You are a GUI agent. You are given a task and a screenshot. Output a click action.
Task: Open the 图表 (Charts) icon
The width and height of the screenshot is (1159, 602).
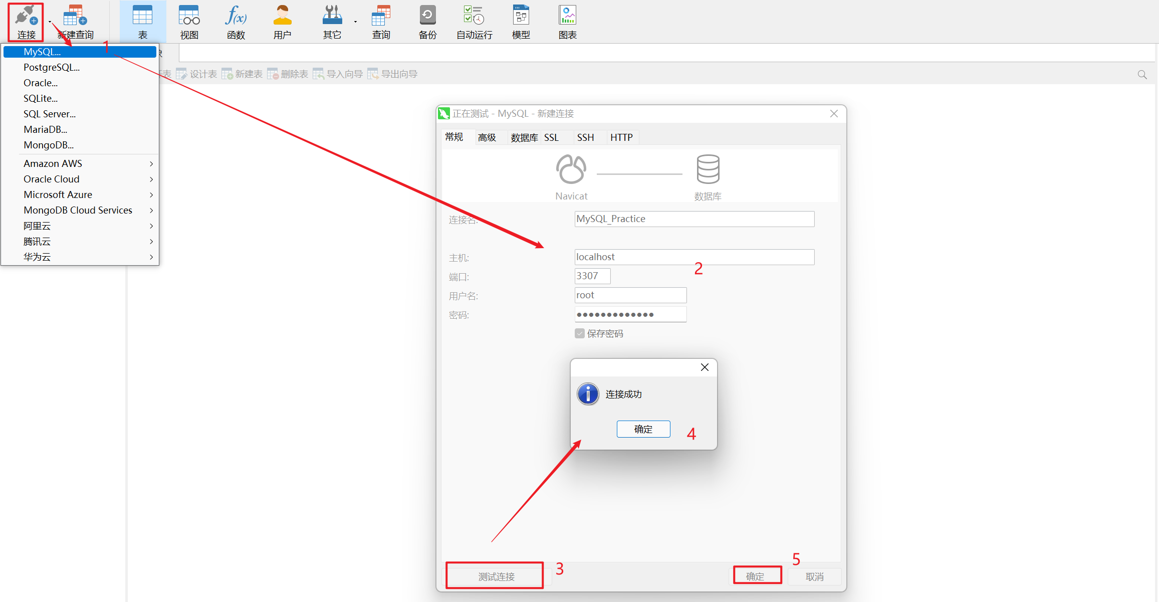pos(568,22)
